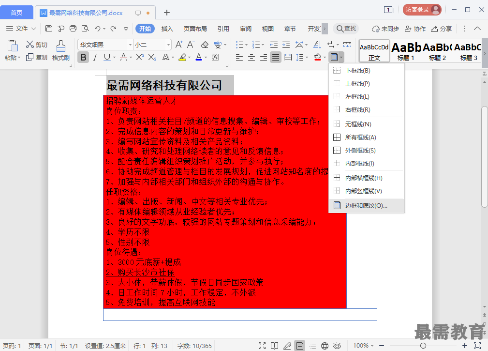This screenshot has width=488, height=351.
Task: Click the 分享 share button
Action: [441, 29]
